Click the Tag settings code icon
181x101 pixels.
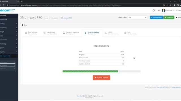coord(44,33)
